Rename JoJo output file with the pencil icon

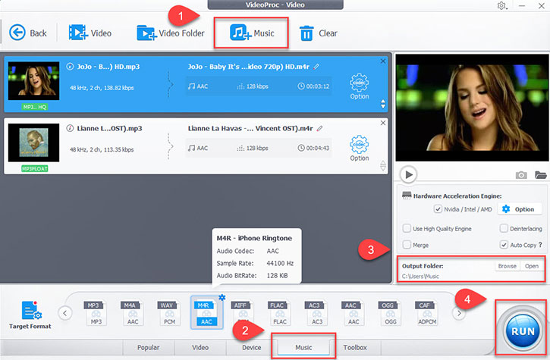point(316,66)
